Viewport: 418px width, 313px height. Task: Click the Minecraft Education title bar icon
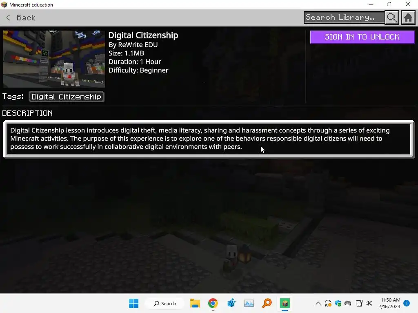pyautogui.click(x=4, y=4)
